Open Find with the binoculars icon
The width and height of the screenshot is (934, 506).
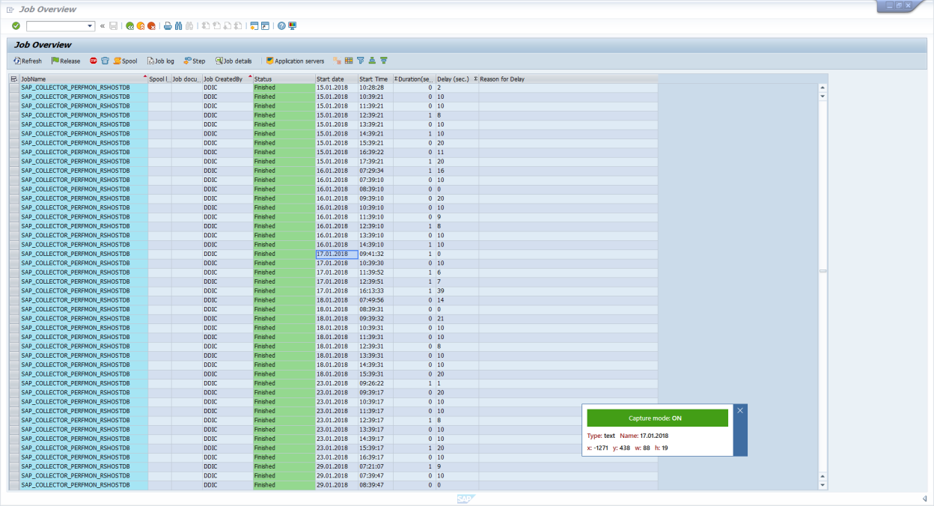click(178, 25)
